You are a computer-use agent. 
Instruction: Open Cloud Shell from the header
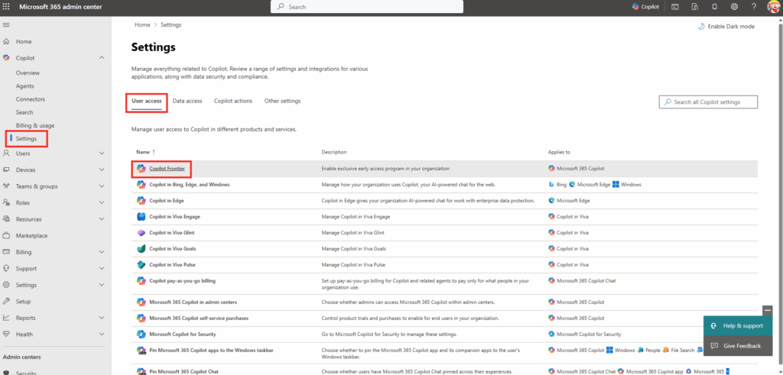pyautogui.click(x=674, y=7)
